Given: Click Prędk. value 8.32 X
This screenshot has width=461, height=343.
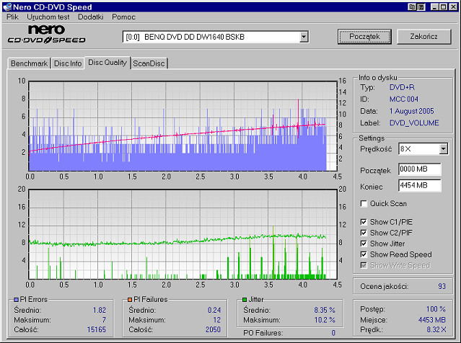Looking at the screenshot, I should click(436, 330).
